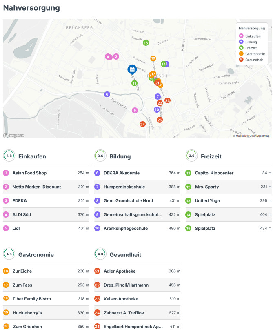Select the DEKRA Akademie entry

137,173
